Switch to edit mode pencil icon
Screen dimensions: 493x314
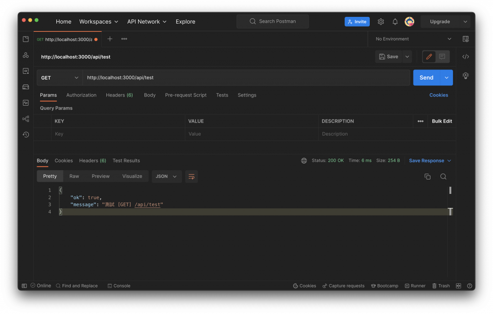tap(429, 57)
